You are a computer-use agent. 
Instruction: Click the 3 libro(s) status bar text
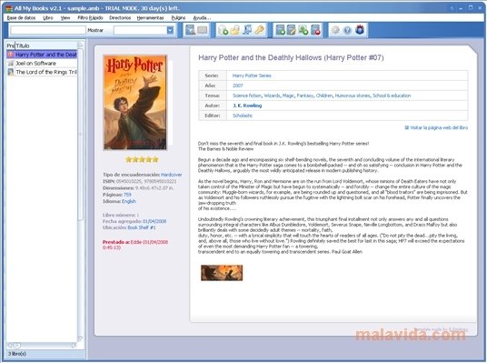coord(16,354)
